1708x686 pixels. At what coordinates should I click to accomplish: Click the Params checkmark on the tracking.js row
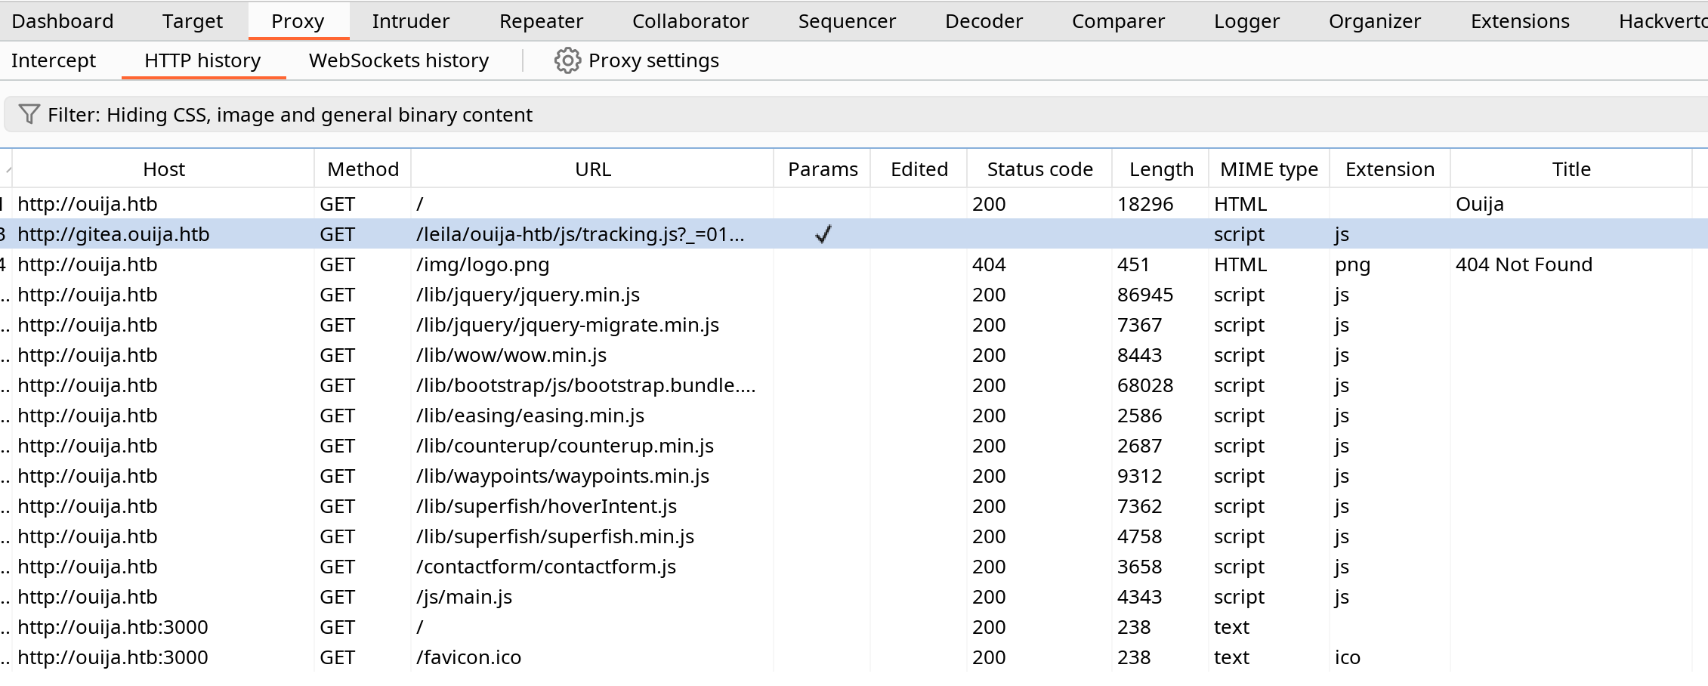click(823, 234)
